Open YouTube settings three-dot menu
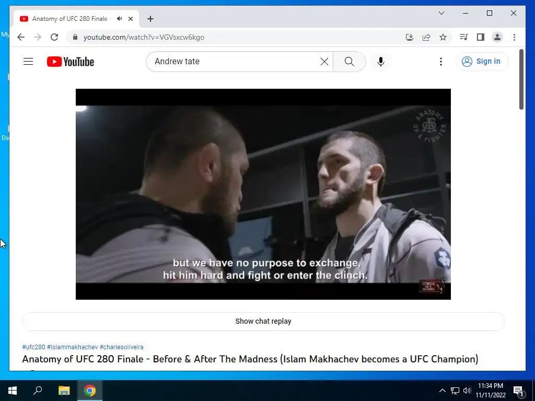Image resolution: width=535 pixels, height=401 pixels. coord(441,62)
